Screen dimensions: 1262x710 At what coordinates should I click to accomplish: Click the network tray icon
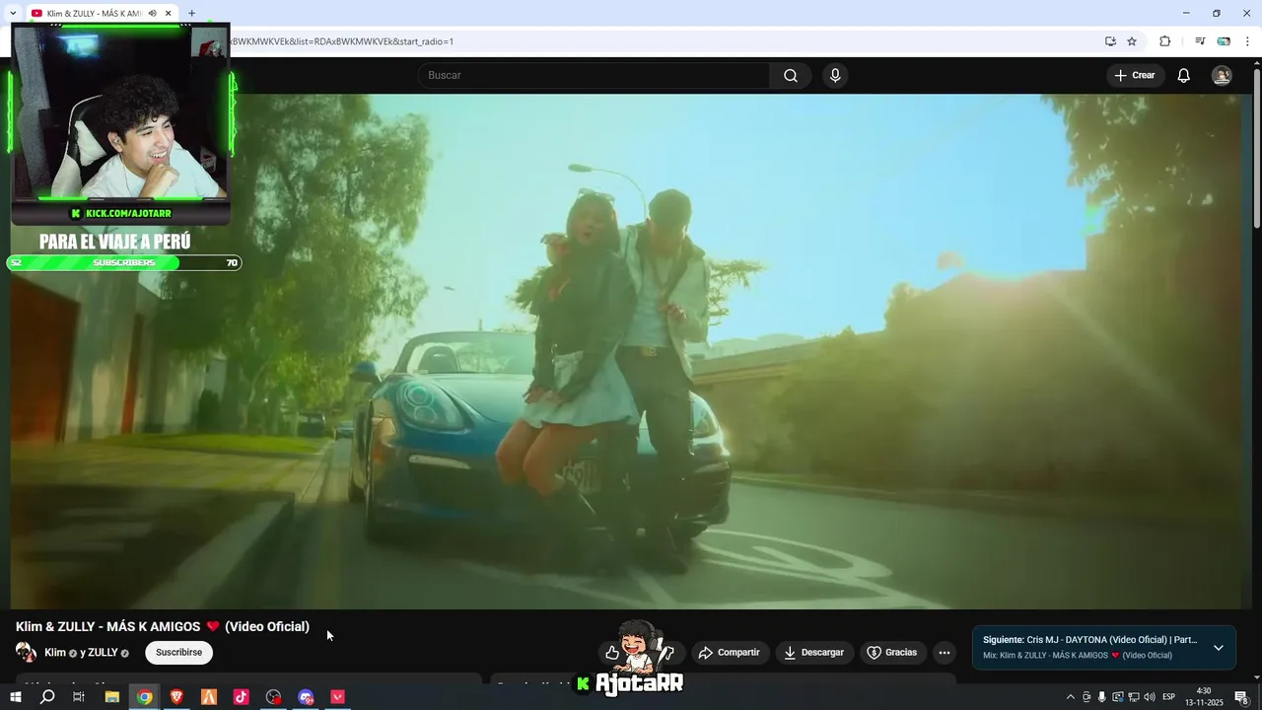[x=1134, y=697]
